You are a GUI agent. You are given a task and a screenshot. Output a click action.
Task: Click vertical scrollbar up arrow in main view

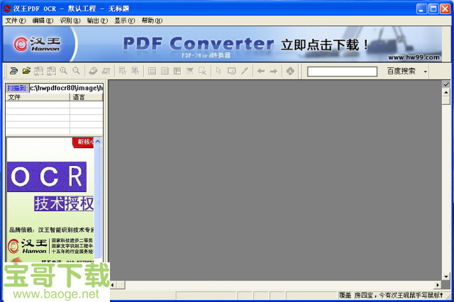[x=446, y=92]
